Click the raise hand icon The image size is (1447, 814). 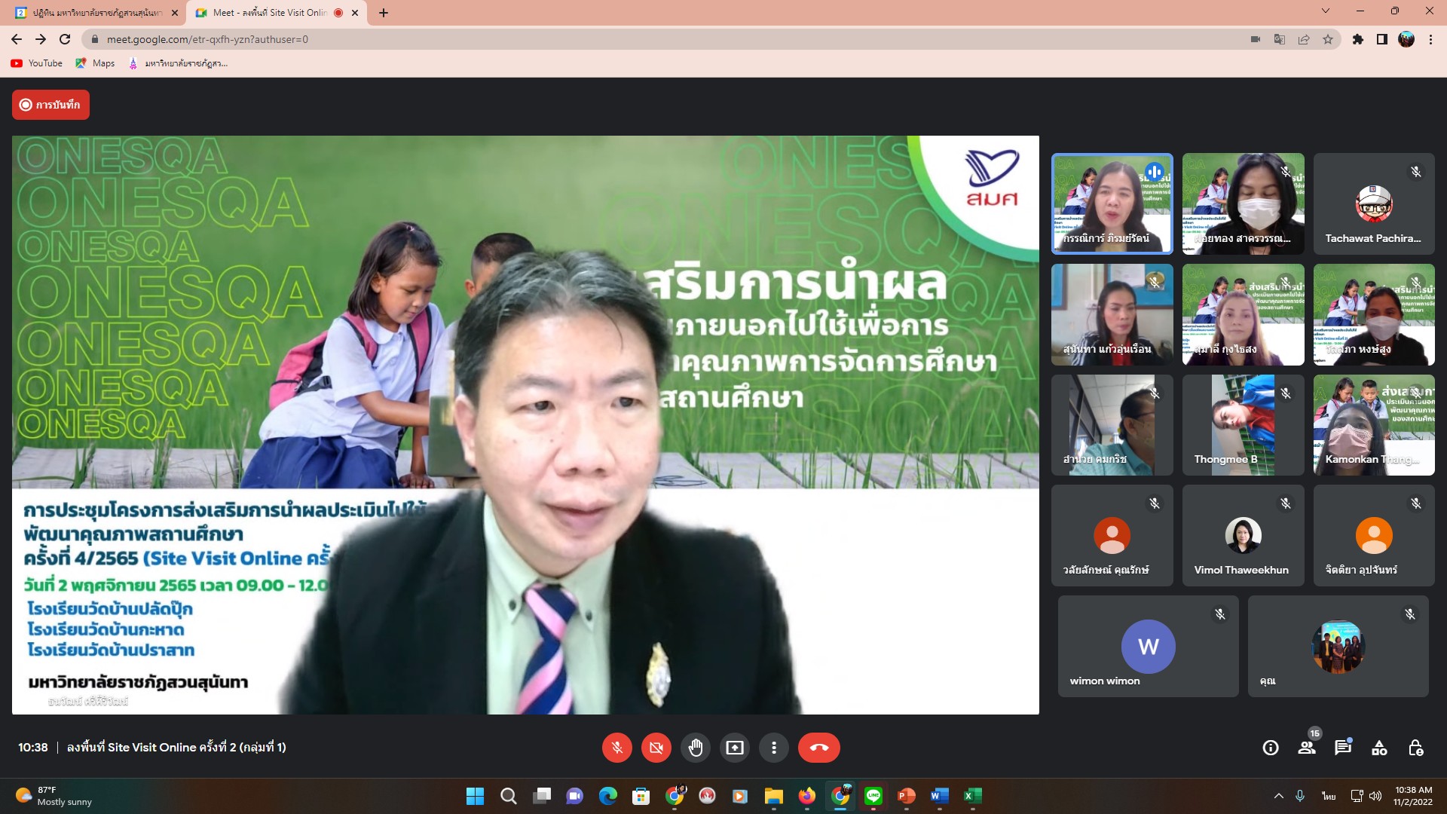click(x=695, y=748)
